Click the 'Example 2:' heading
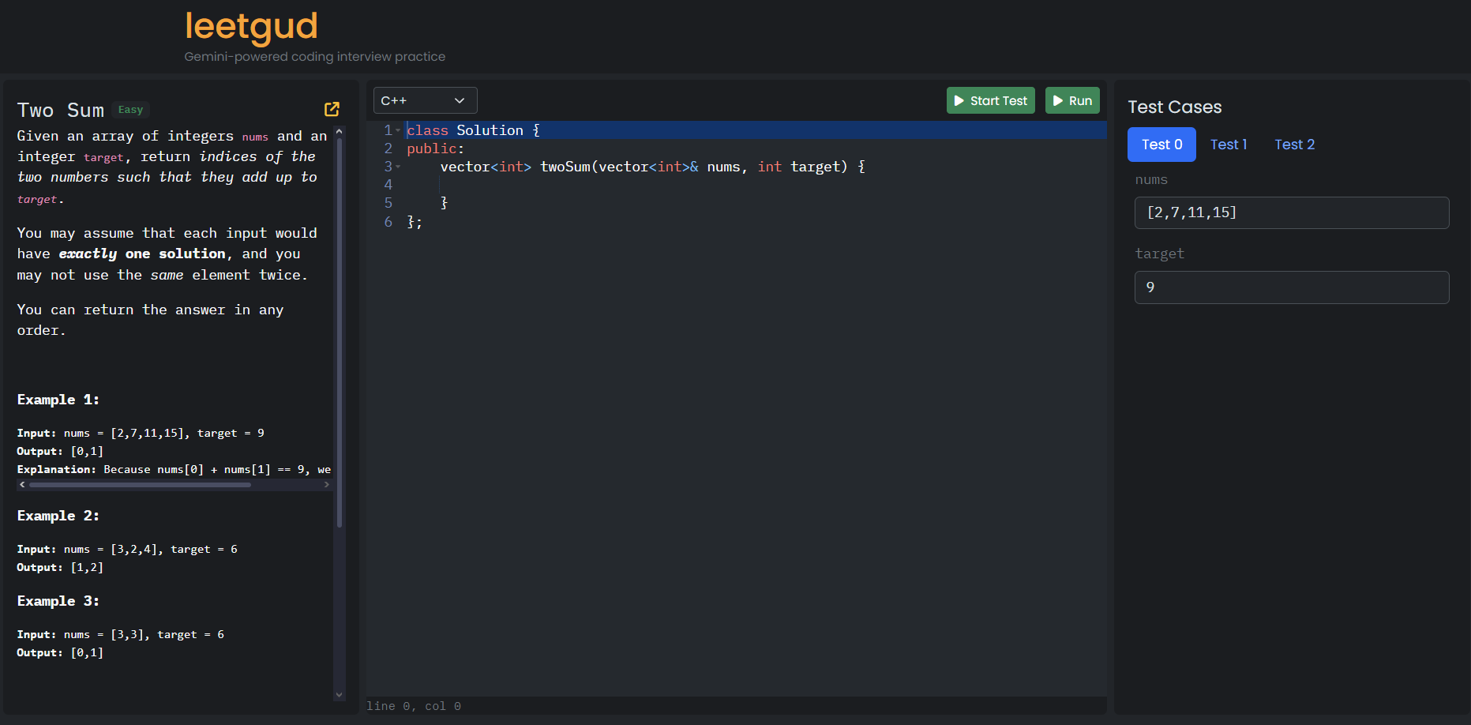 58,516
